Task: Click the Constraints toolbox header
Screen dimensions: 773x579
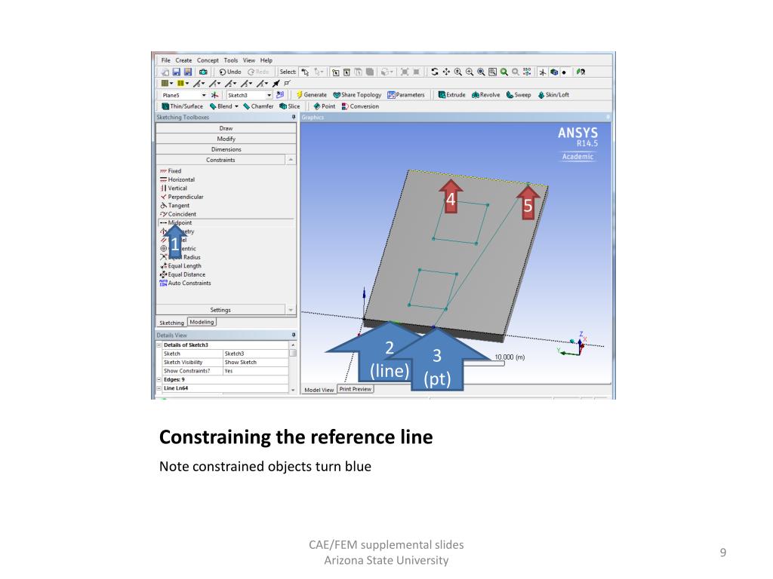Action: click(220, 160)
